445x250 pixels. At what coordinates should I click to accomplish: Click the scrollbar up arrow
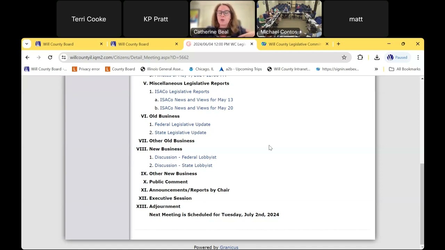click(x=422, y=79)
